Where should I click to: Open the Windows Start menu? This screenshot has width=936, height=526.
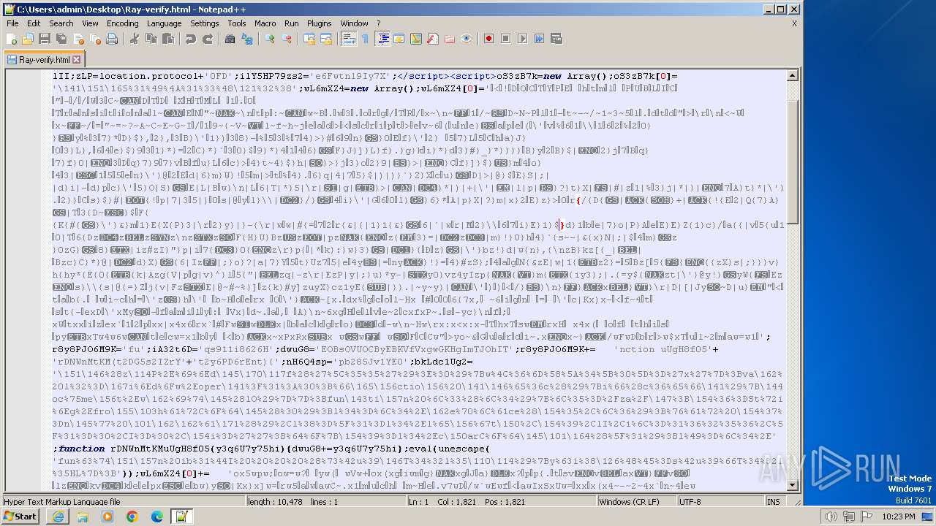pos(20,517)
